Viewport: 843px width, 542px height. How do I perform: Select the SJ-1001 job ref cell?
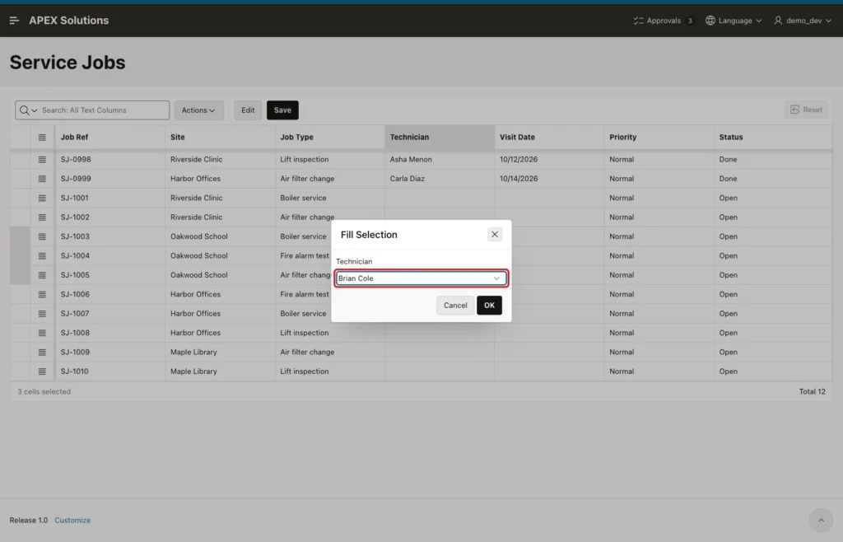click(x=110, y=198)
